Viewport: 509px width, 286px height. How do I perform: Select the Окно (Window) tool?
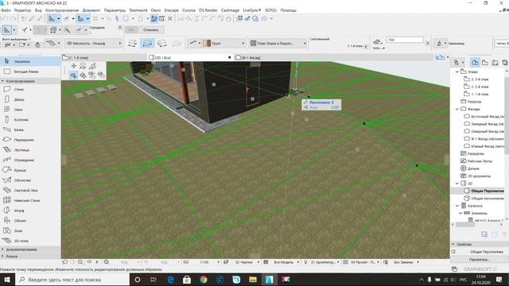click(x=30, y=110)
